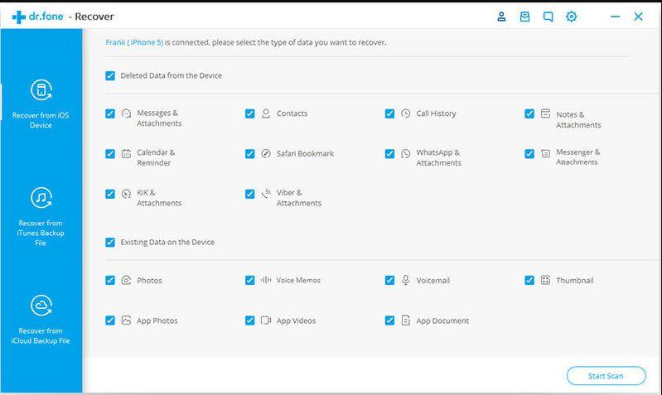Screen dimensions: 662x395
Task: Open the feedback chat icon
Action: (548, 17)
